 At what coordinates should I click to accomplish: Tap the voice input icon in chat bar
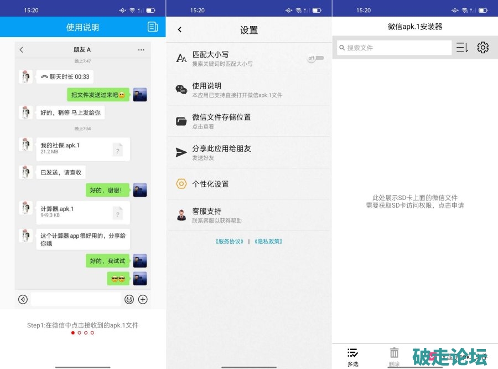point(23,299)
